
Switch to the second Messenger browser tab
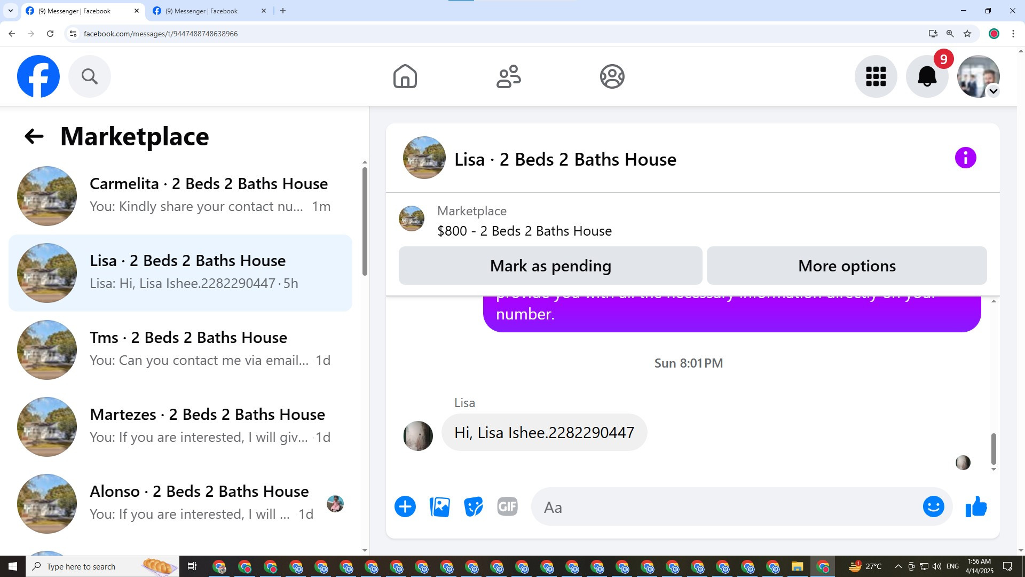pos(203,11)
